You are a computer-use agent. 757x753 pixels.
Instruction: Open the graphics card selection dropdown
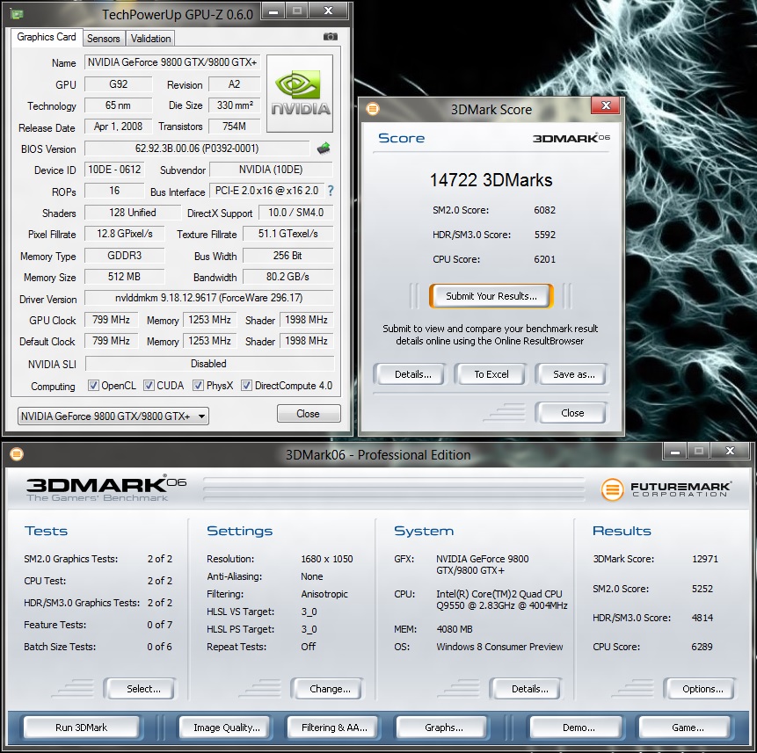click(113, 416)
